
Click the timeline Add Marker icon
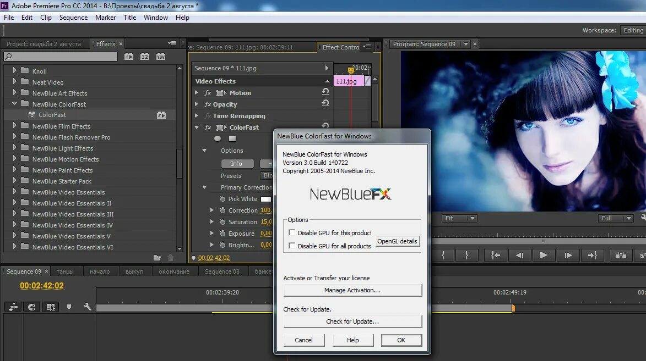pyautogui.click(x=69, y=307)
